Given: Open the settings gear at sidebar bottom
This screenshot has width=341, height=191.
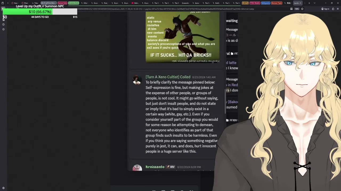Looking at the screenshot, I should [x=3, y=188].
